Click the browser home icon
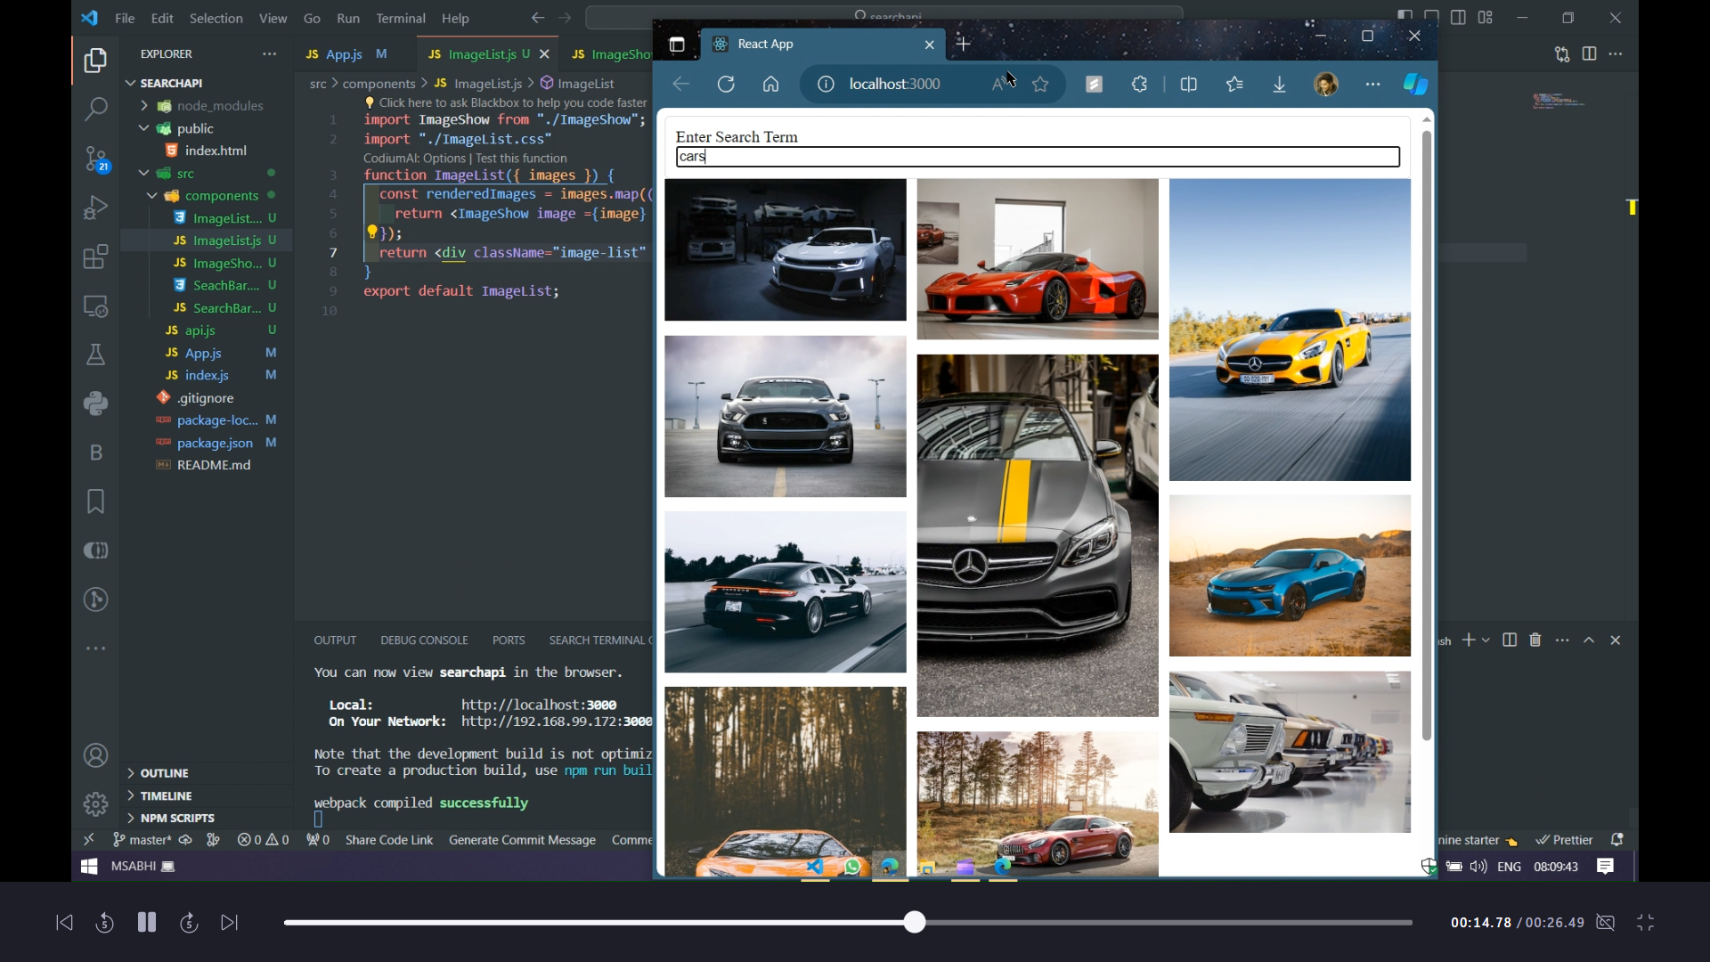The image size is (1710, 962). tap(770, 84)
